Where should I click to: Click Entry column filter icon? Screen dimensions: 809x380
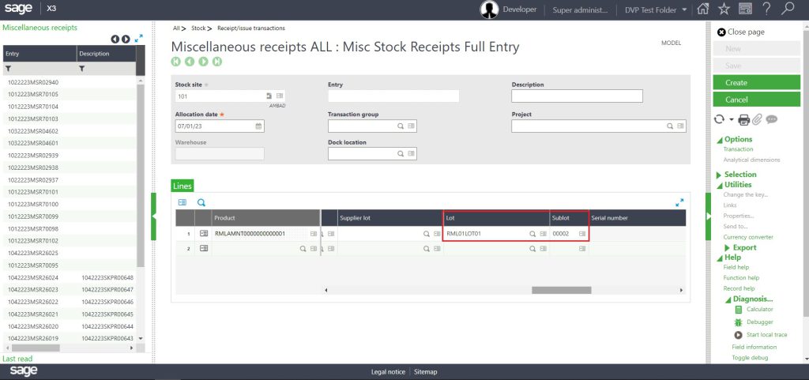click(9, 68)
